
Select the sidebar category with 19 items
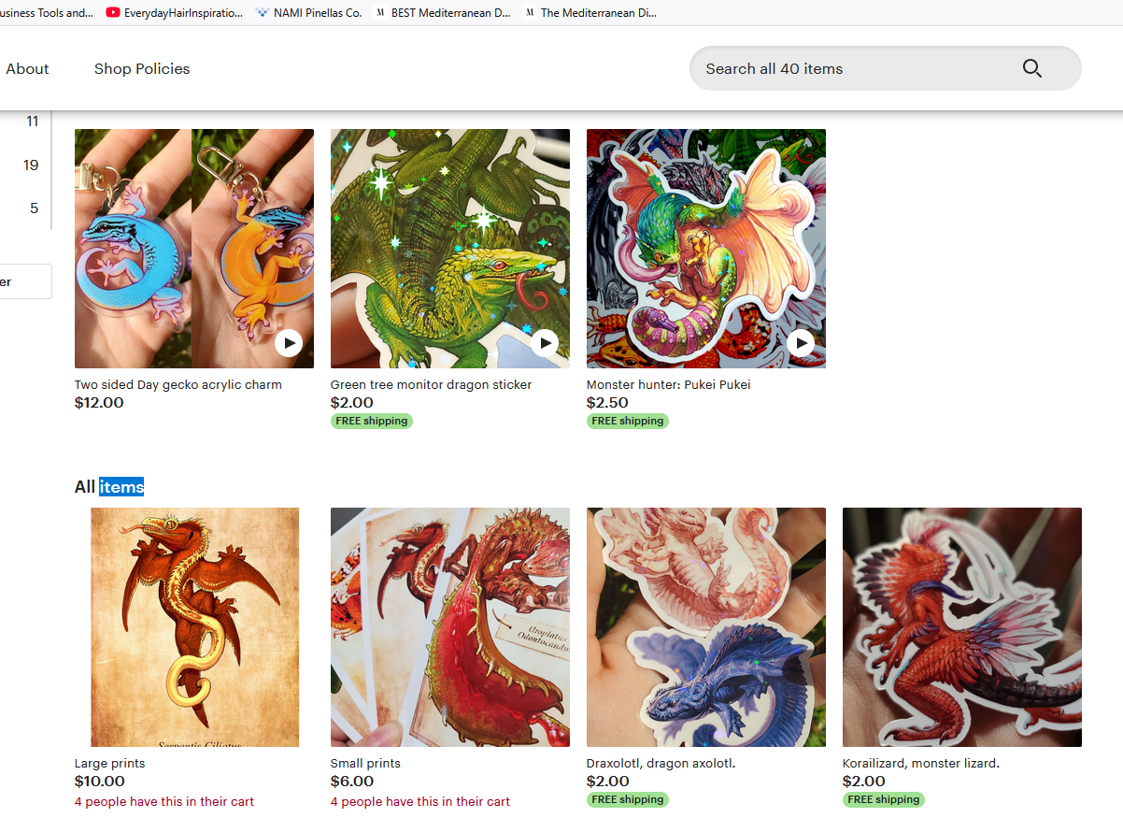[x=31, y=165]
